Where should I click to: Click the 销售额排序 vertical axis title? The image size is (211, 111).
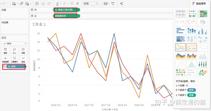(34, 65)
